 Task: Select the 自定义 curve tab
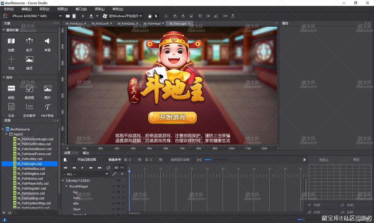(324, 160)
